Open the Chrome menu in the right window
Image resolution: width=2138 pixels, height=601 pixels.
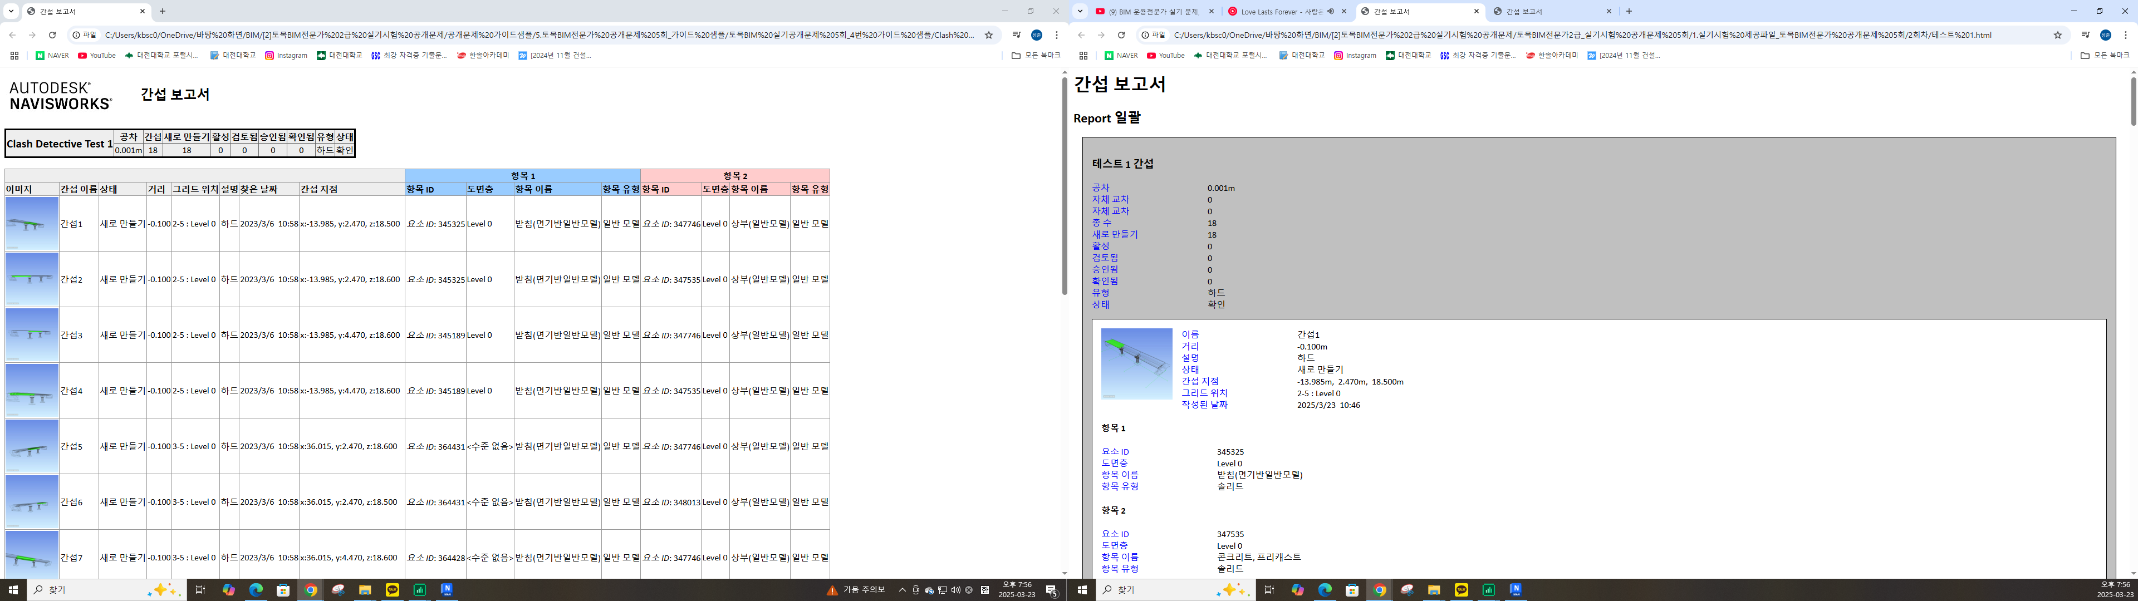point(2126,35)
